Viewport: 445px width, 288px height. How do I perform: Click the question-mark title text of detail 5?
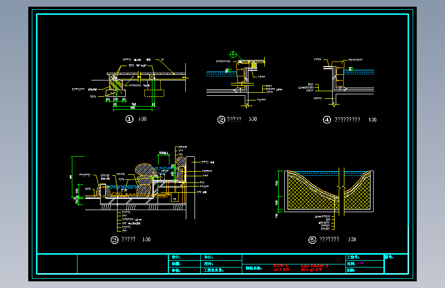click(329, 239)
